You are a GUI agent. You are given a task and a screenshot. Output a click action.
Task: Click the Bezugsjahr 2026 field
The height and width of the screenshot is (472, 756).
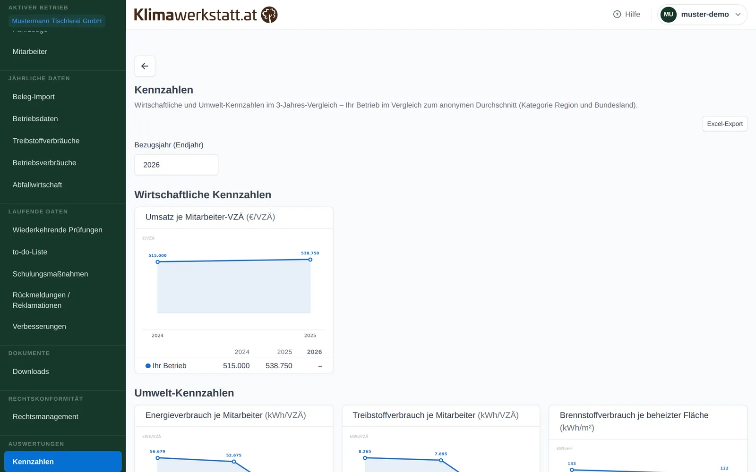tap(176, 165)
